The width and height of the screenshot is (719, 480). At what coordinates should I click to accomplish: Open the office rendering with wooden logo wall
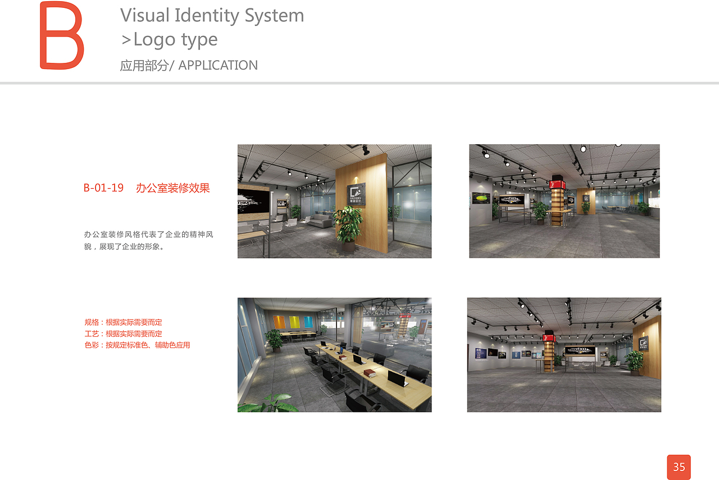[335, 201]
